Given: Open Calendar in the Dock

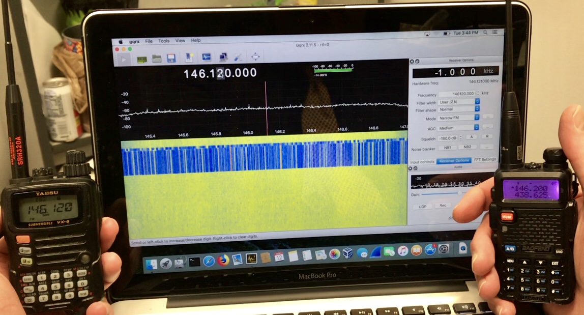Looking at the screenshot, I should 279,257.
